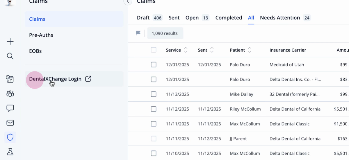Open the lab flask icon in the sidebar
The width and height of the screenshot is (349, 160).
10,152
